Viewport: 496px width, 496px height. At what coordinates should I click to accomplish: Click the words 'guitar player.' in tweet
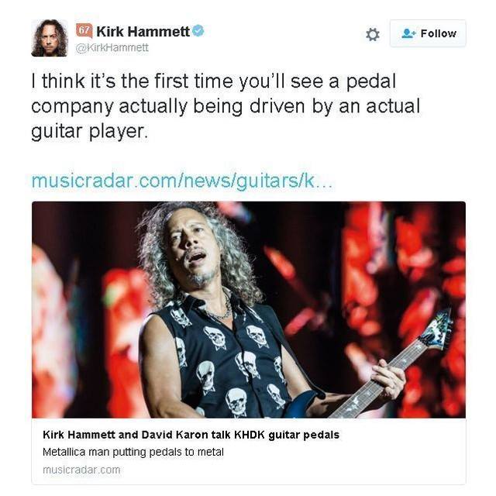tap(90, 131)
